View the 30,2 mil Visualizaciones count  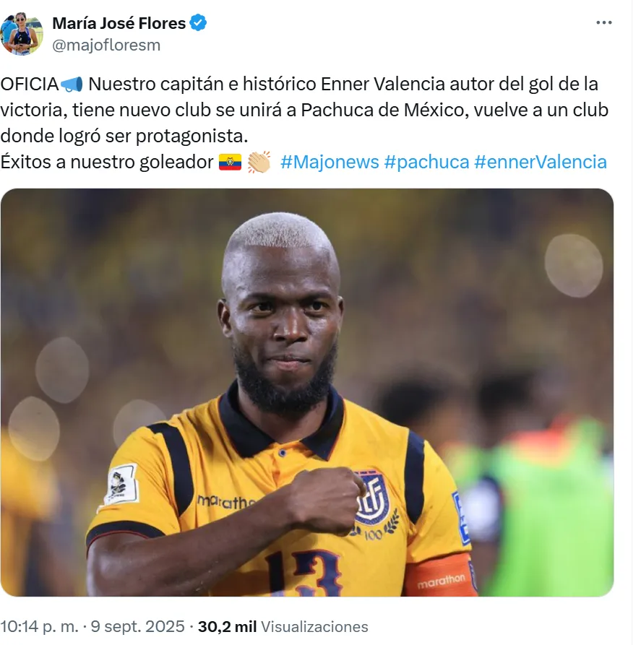click(x=283, y=627)
